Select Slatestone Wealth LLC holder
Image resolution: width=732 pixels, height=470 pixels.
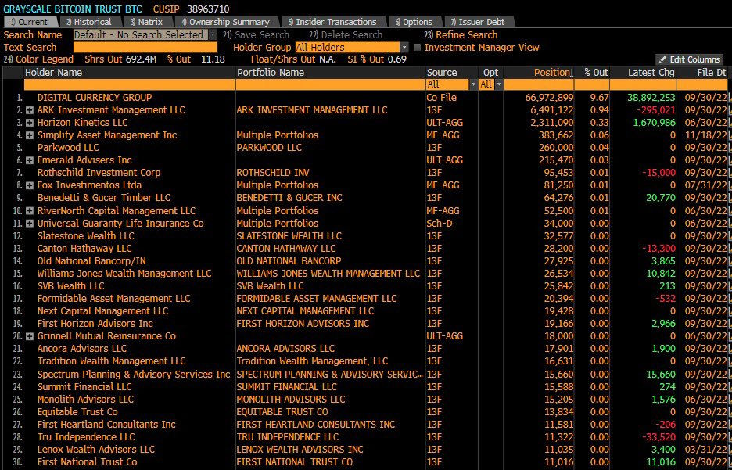coord(85,236)
